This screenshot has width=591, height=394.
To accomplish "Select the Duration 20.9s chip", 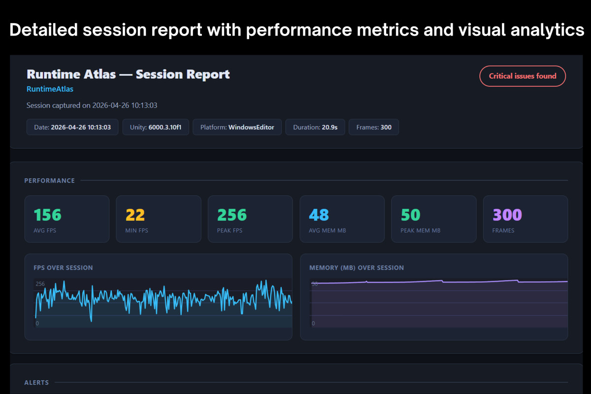I will pos(315,127).
